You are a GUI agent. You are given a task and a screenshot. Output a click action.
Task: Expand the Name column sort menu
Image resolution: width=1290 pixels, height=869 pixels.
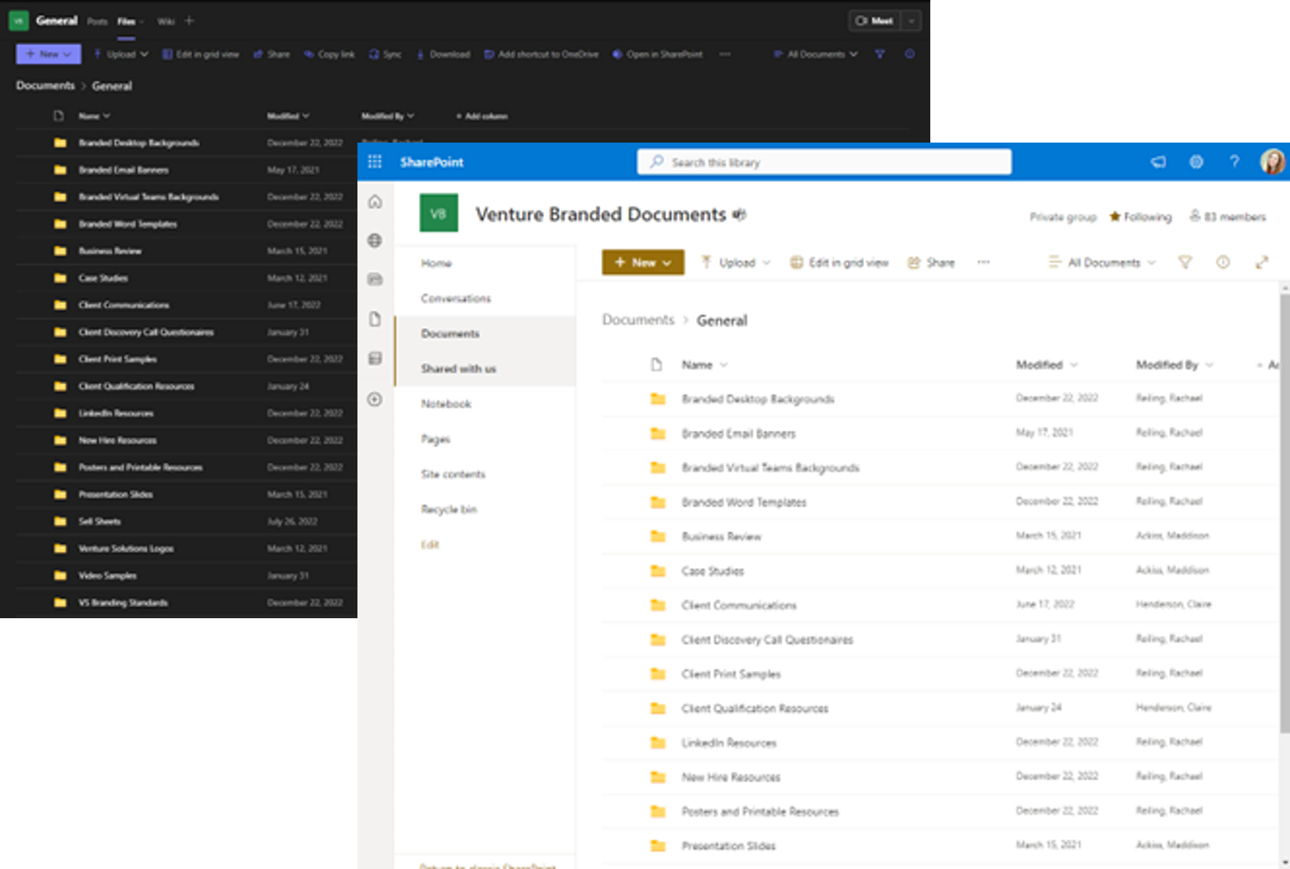724,365
